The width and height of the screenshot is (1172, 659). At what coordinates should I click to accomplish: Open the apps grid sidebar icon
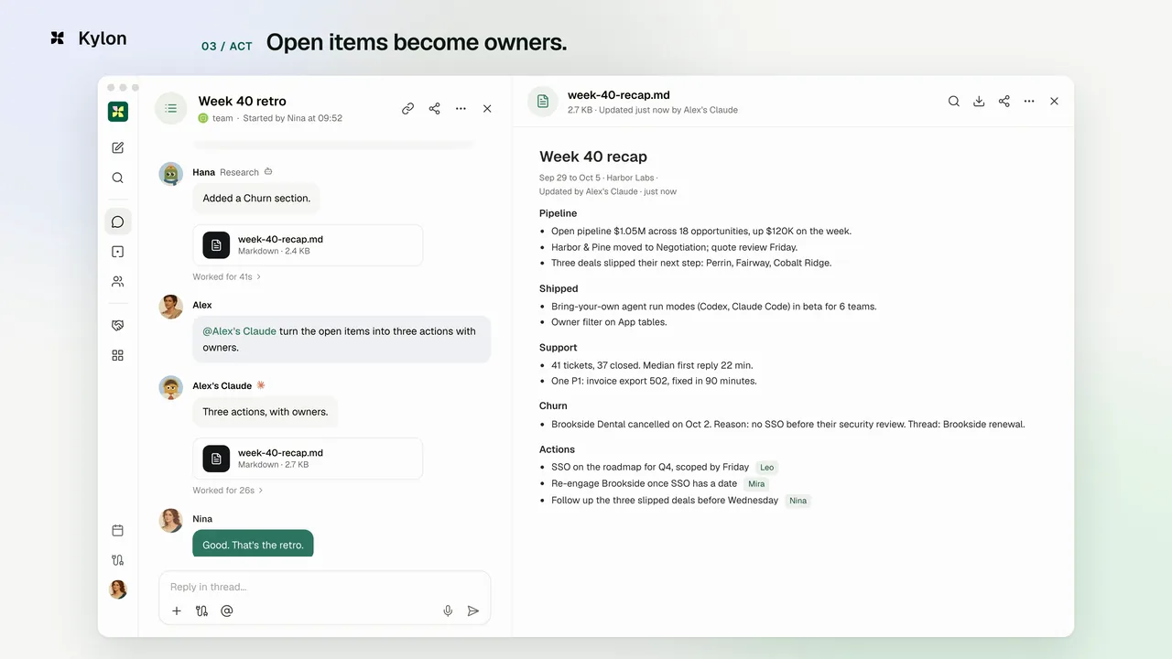(117, 355)
